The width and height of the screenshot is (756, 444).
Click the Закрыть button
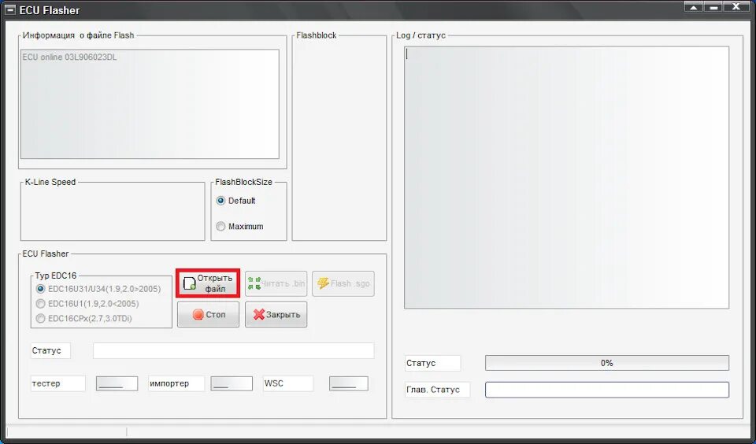276,314
